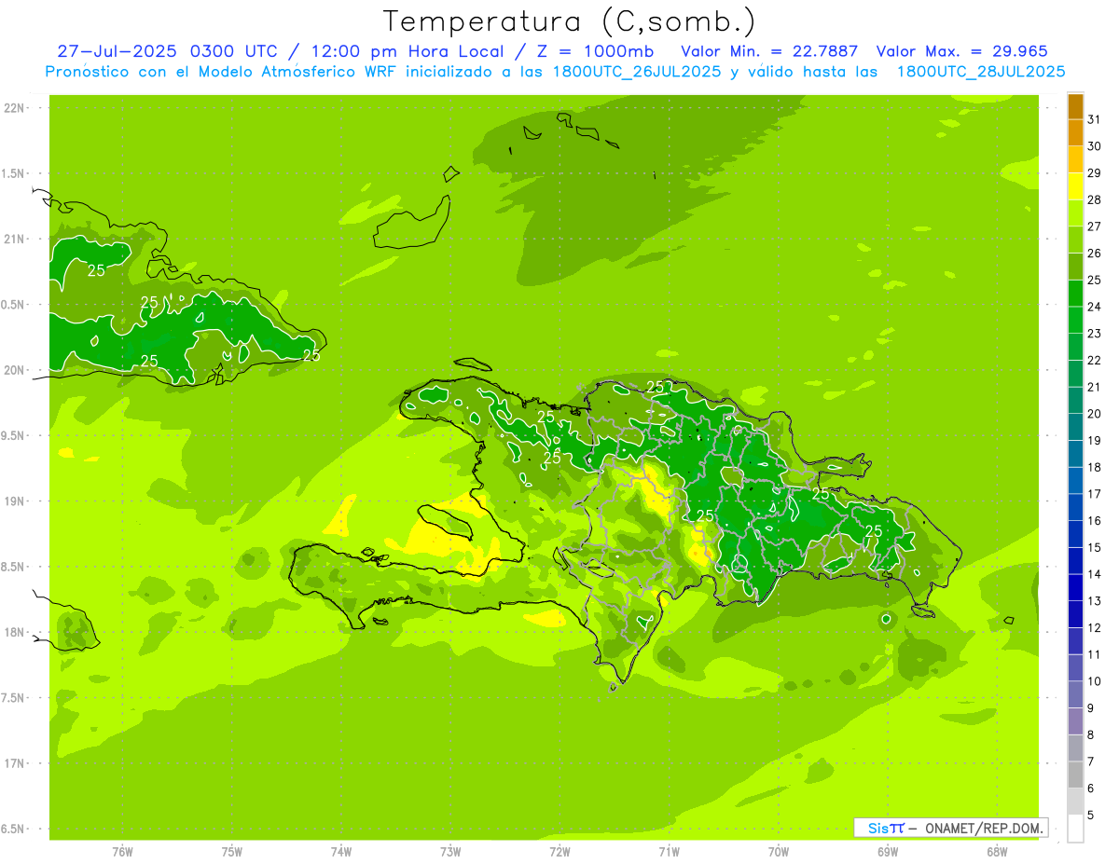The height and width of the screenshot is (864, 1119).
Task: Click the 72W longitude label
Action: coord(559,852)
